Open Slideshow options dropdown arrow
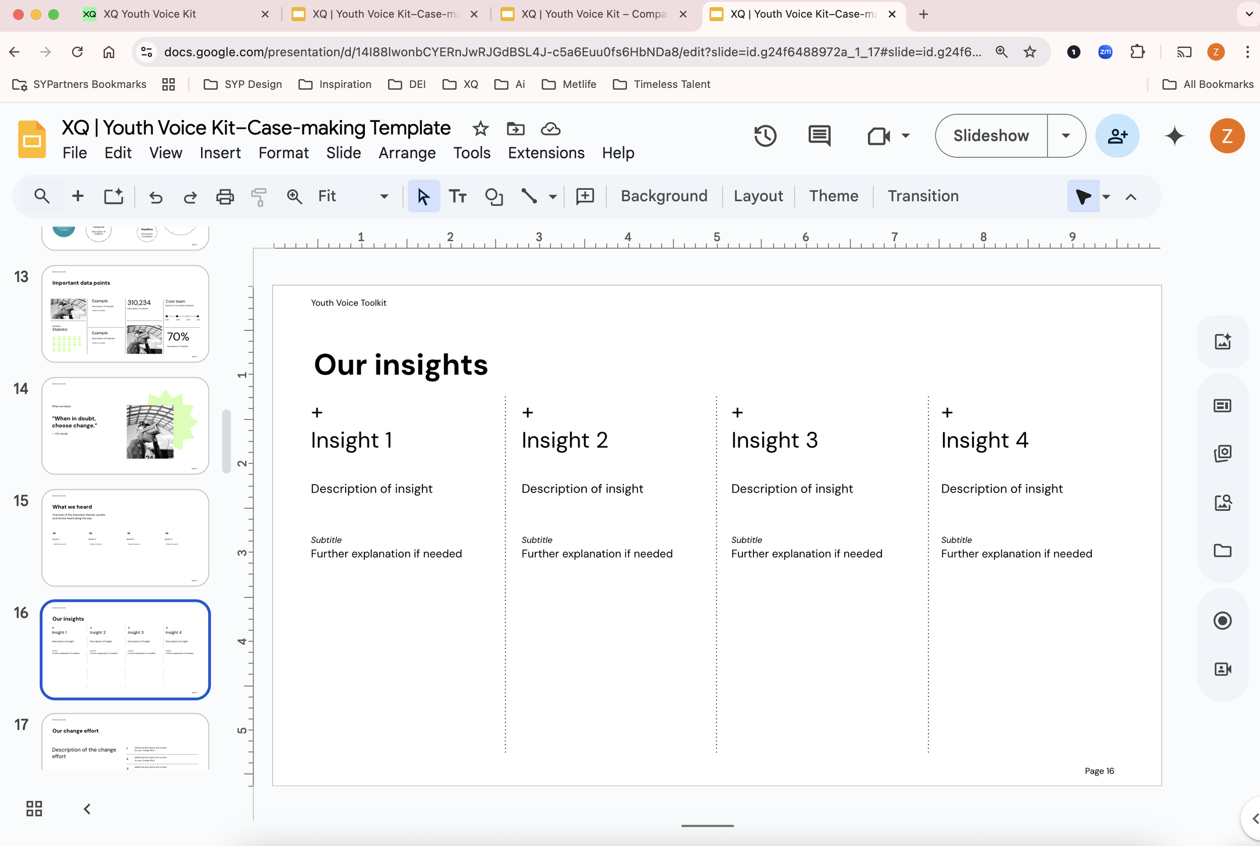The height and width of the screenshot is (846, 1260). pyautogui.click(x=1066, y=136)
